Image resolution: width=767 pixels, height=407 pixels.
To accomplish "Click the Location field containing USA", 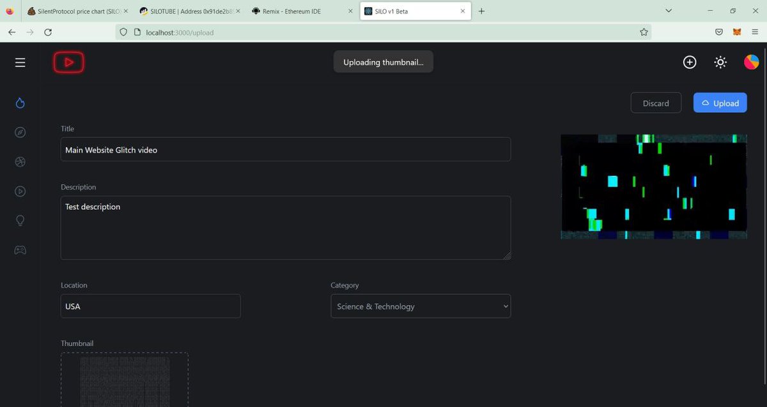I will click(x=151, y=306).
